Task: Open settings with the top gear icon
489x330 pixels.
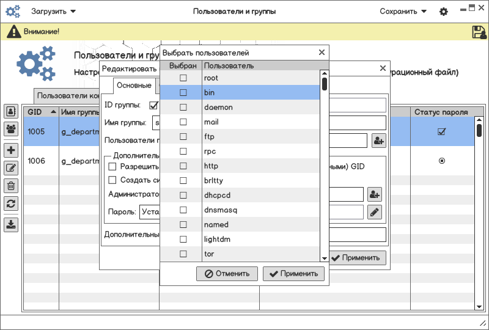Action: 444,12
